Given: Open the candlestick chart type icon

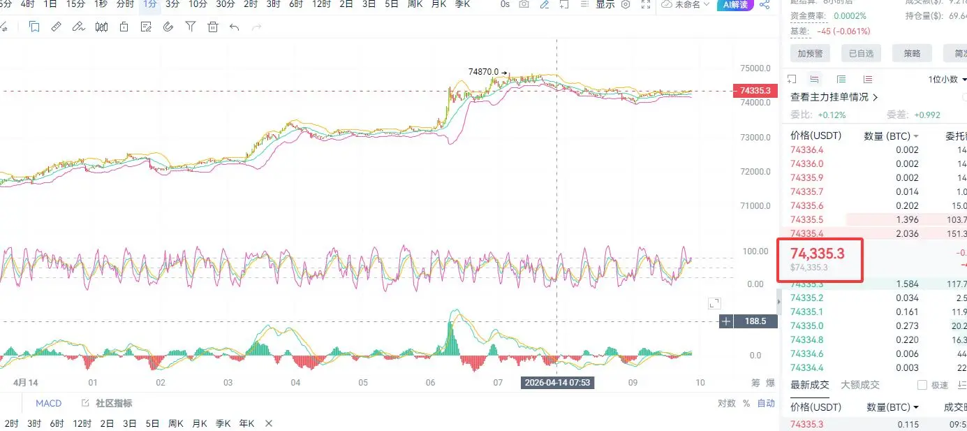Looking at the screenshot, I should pyautogui.click(x=101, y=27).
